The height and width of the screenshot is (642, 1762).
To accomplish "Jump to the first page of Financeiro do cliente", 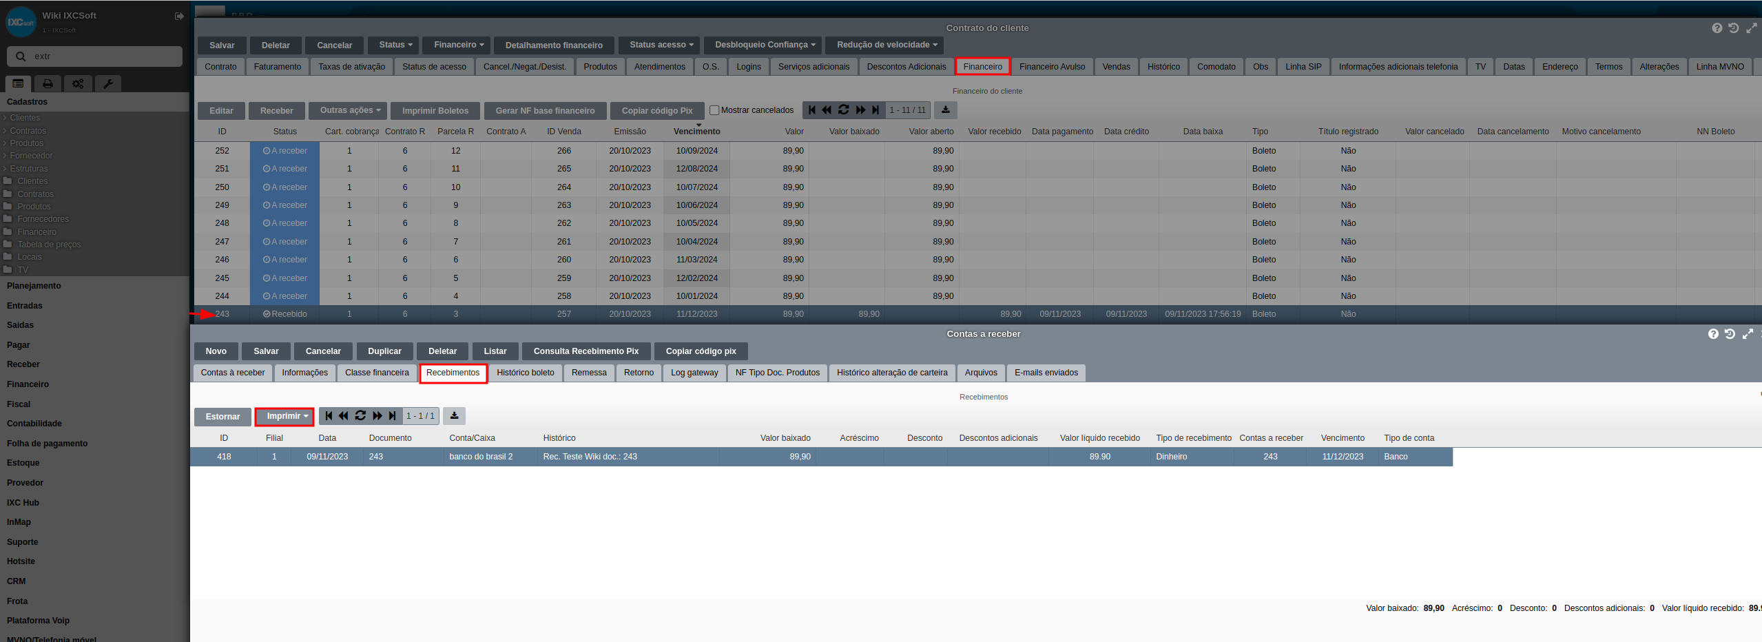I will (812, 110).
